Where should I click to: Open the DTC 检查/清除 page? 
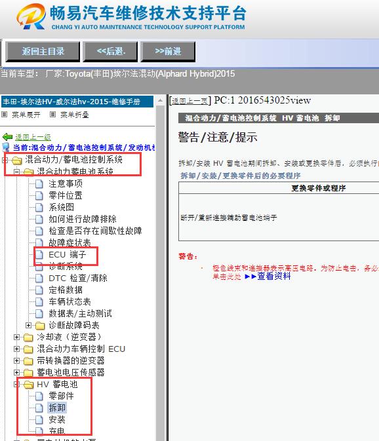pos(78,278)
